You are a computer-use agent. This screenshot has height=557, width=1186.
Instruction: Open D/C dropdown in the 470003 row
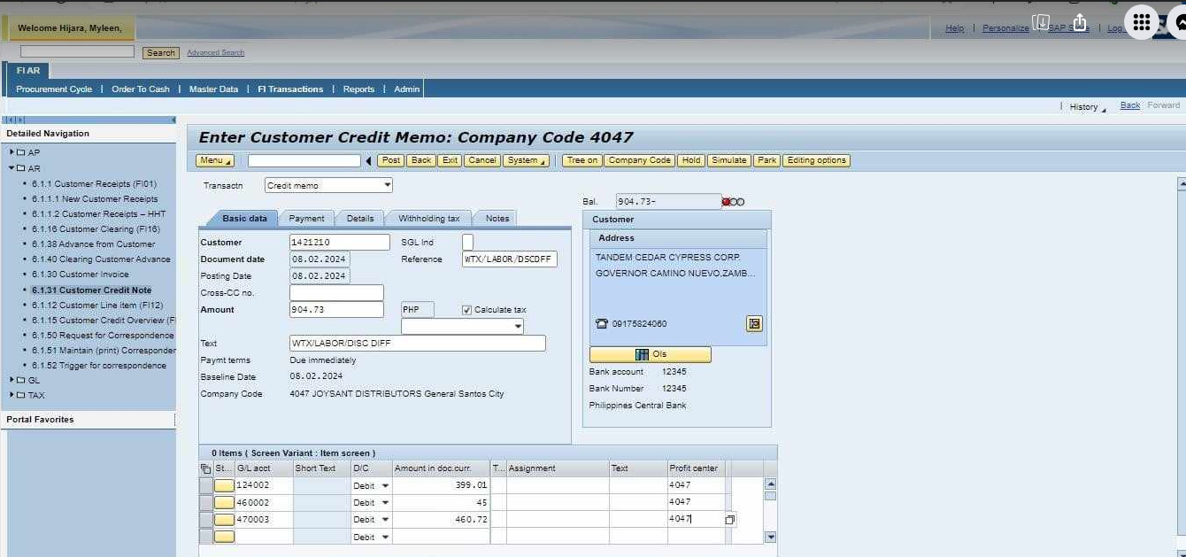tap(384, 520)
